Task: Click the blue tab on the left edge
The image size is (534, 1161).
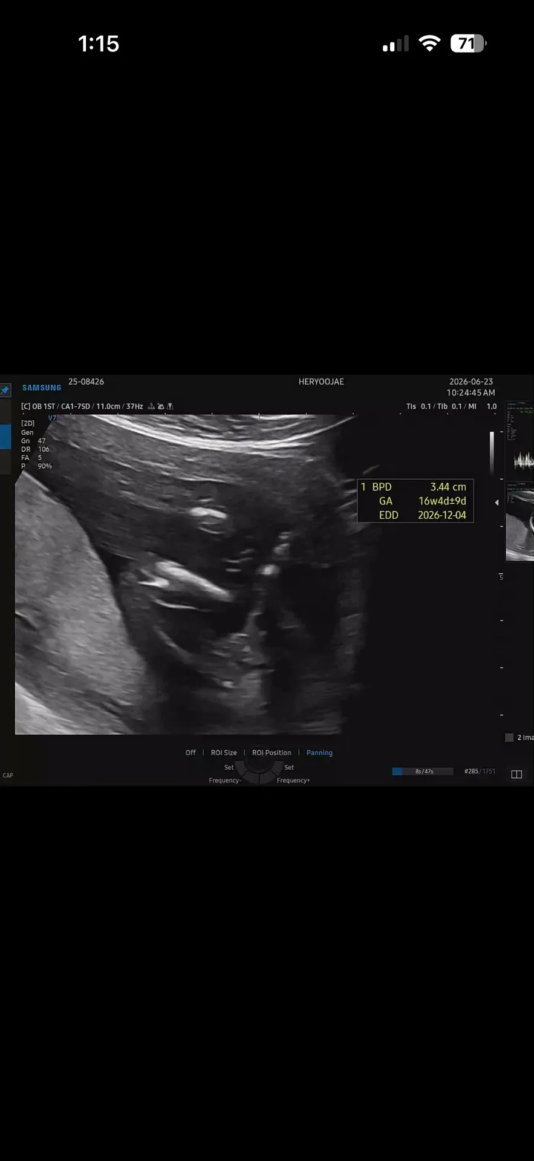Action: click(x=5, y=437)
